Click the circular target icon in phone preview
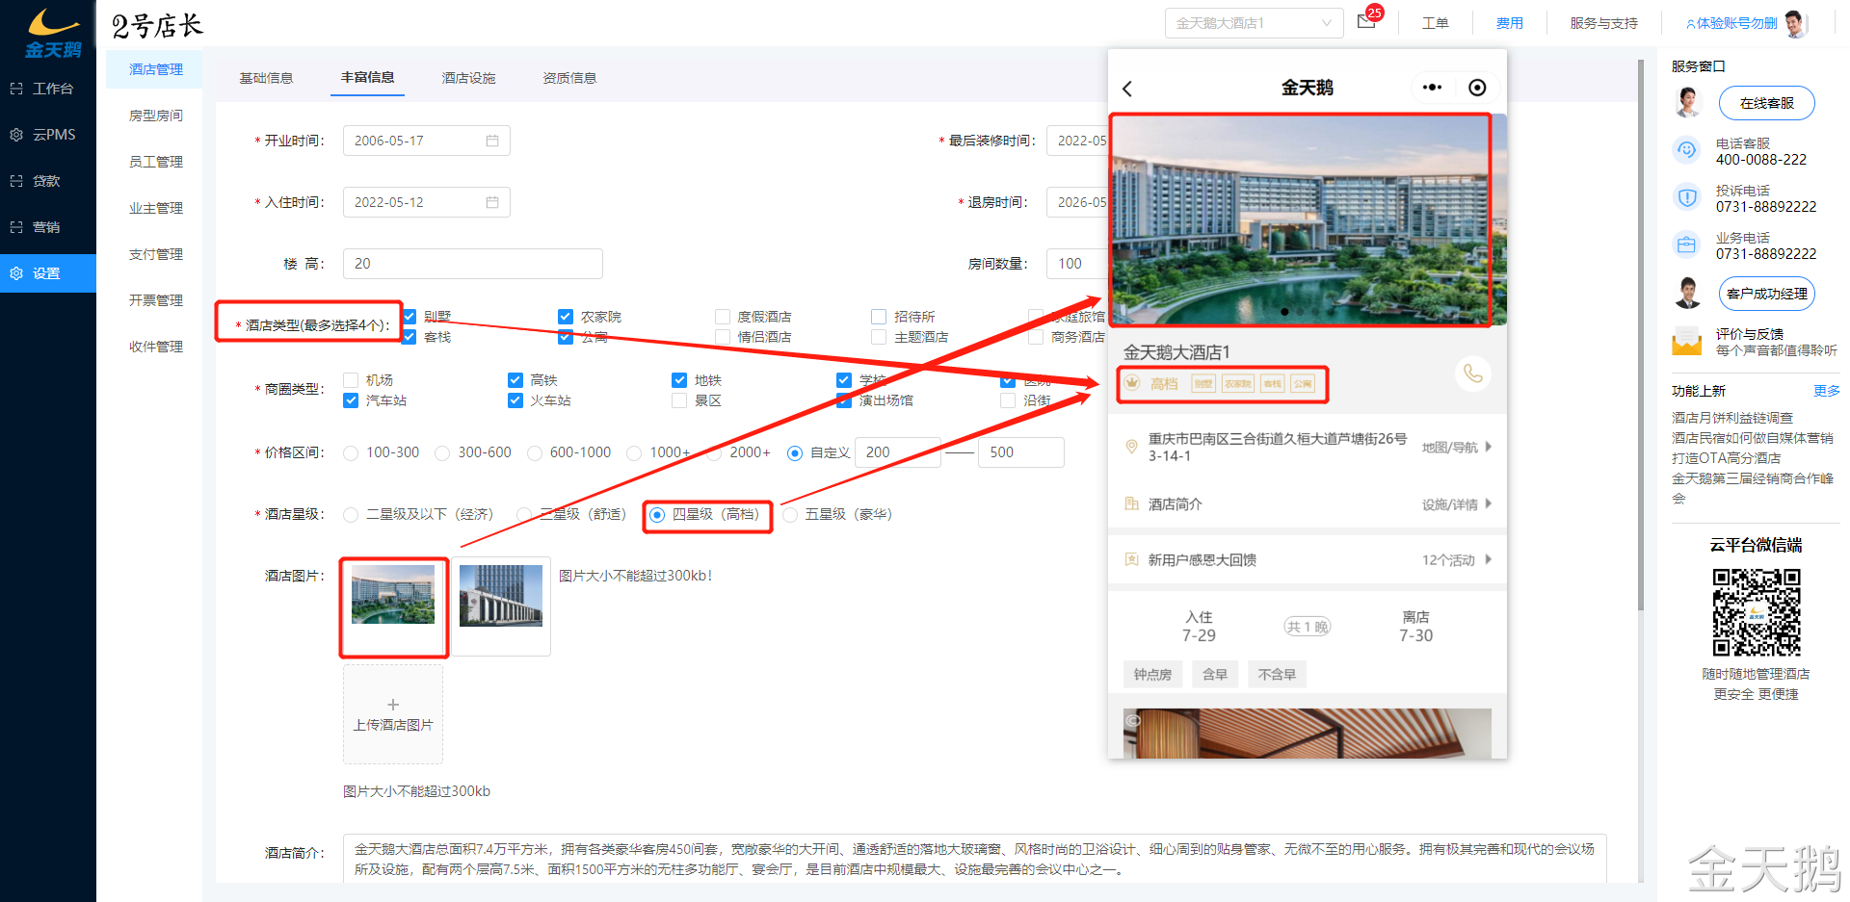 1477,88
